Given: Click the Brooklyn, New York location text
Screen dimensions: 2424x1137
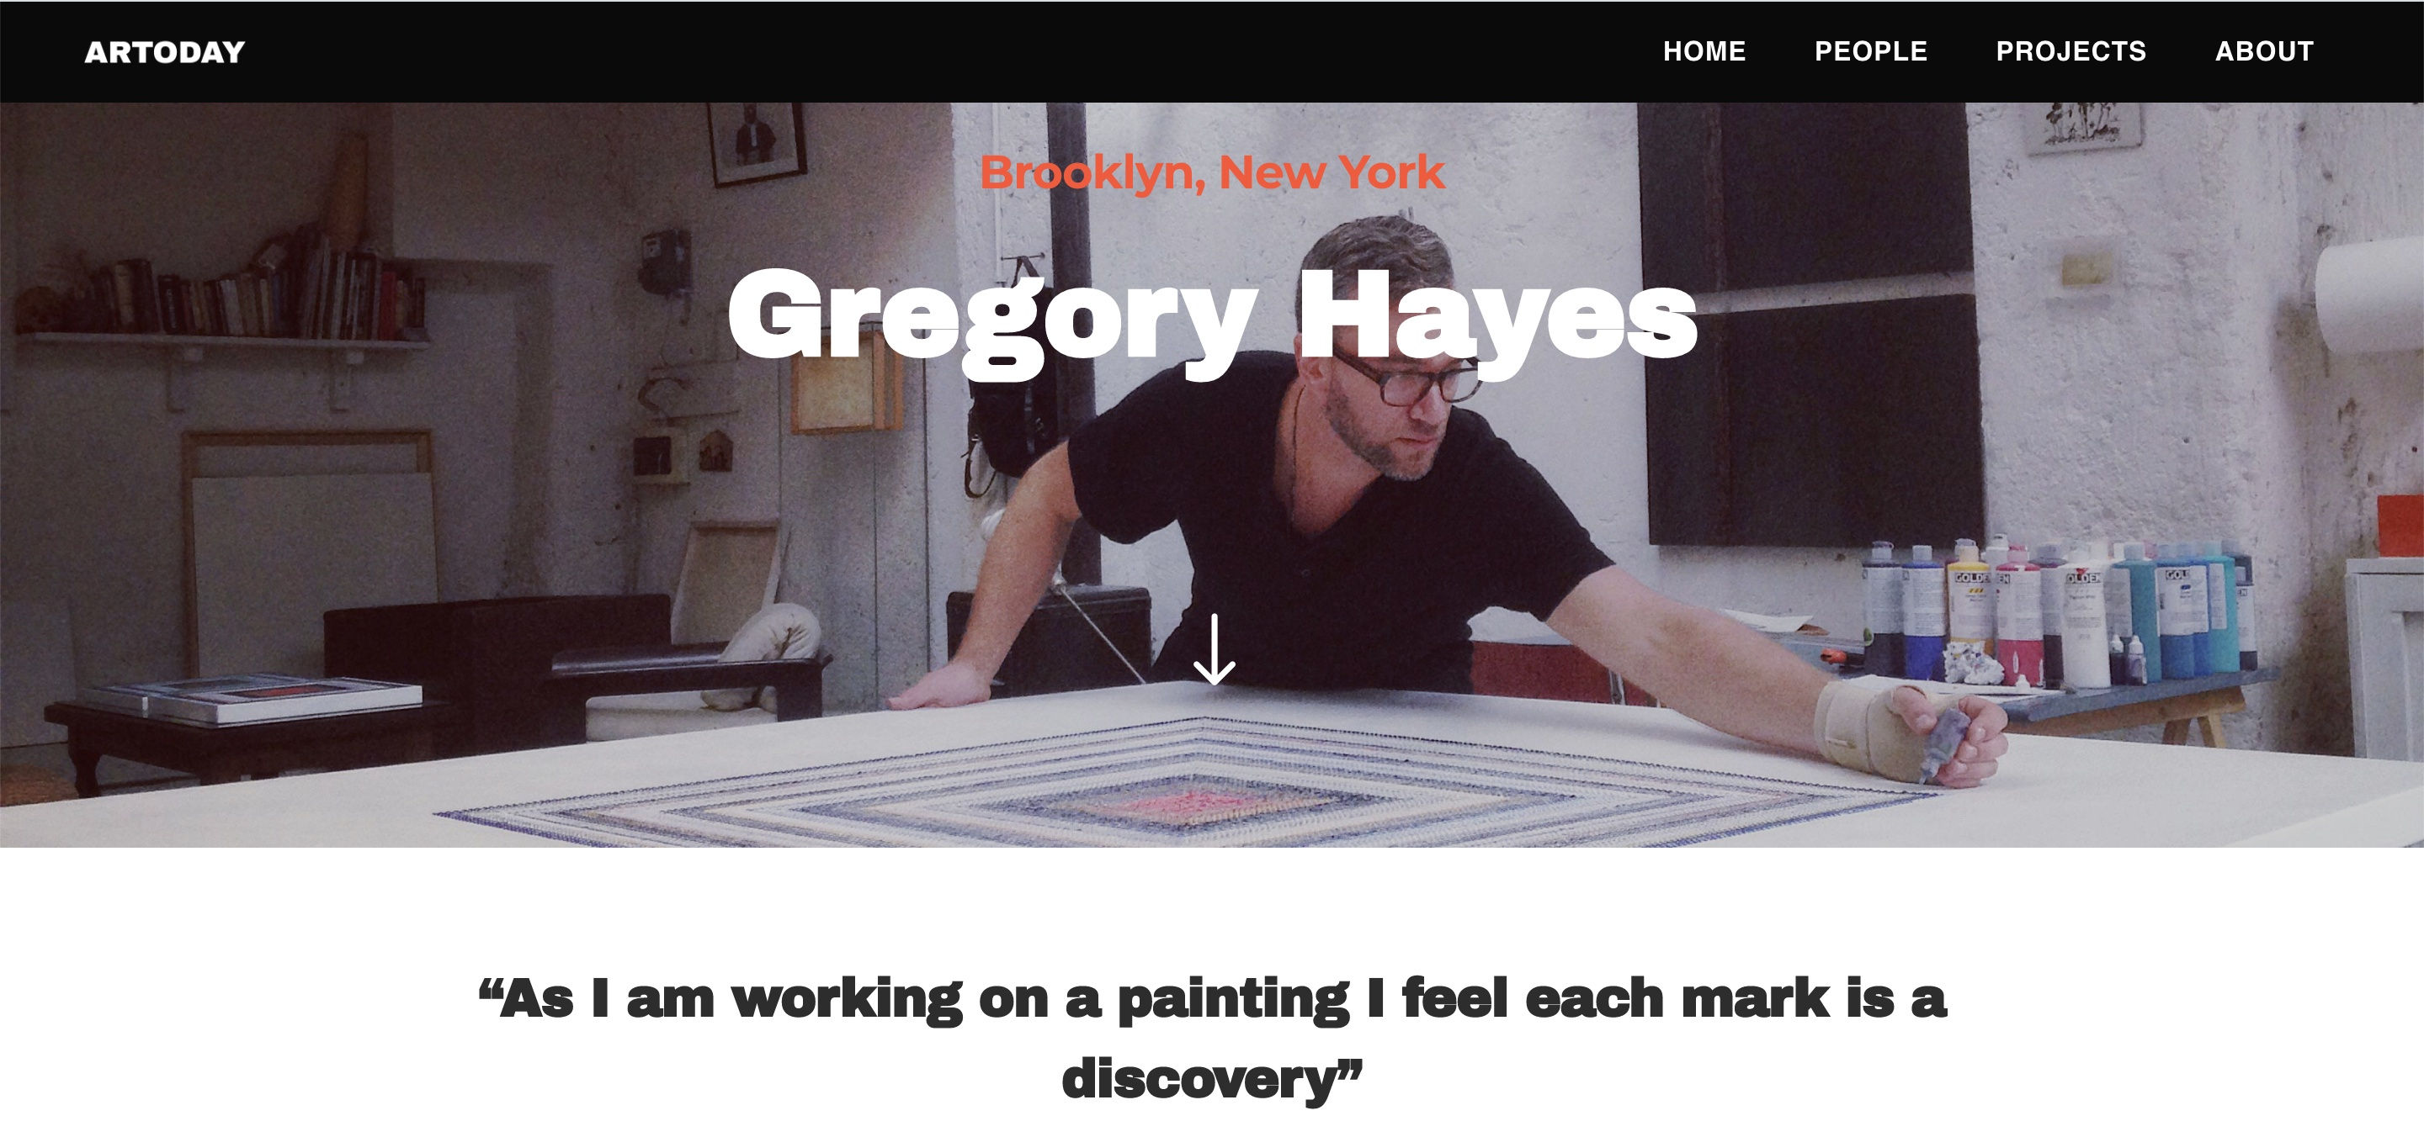Looking at the screenshot, I should 1212,173.
